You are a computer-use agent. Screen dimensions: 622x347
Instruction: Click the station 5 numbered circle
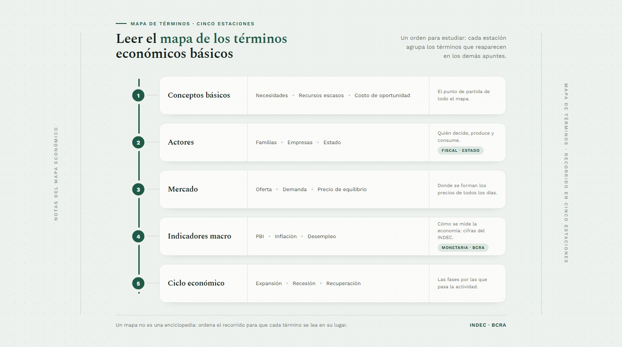138,283
